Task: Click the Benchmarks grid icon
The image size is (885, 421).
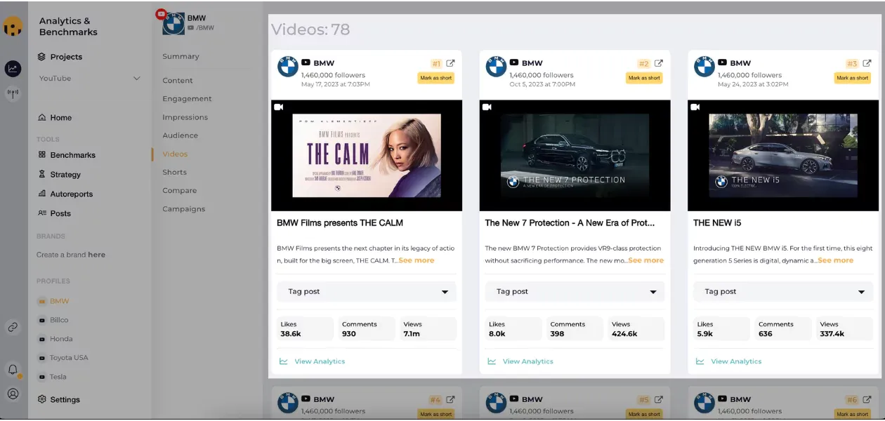Action: (42, 154)
